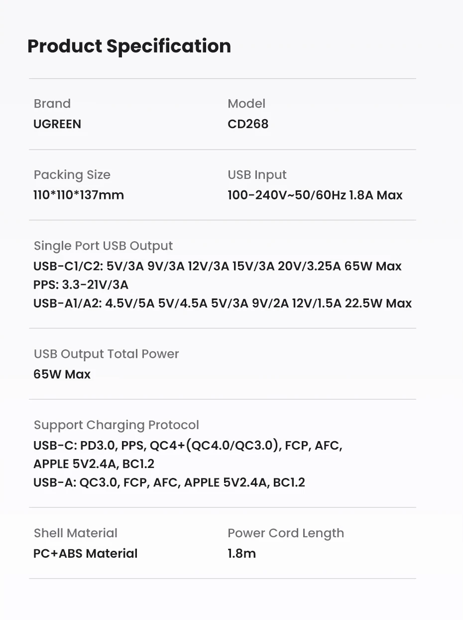
Task: Click the USB-C: PD3.0 protocol line
Action: click(188, 445)
